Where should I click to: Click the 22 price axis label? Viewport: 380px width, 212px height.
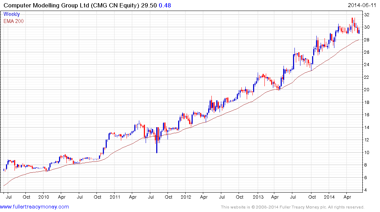[367, 77]
